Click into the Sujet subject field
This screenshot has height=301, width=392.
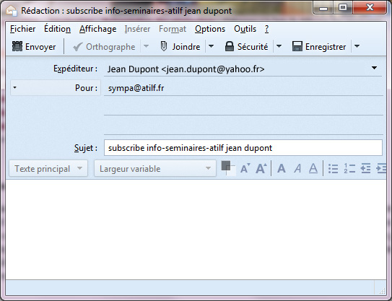point(243,148)
